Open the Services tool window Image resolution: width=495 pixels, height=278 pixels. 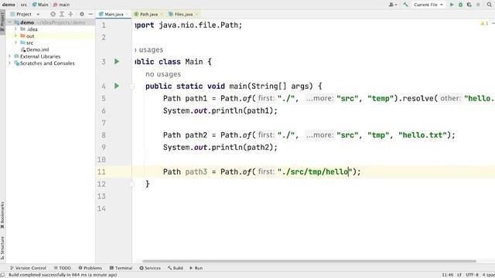tap(150, 268)
